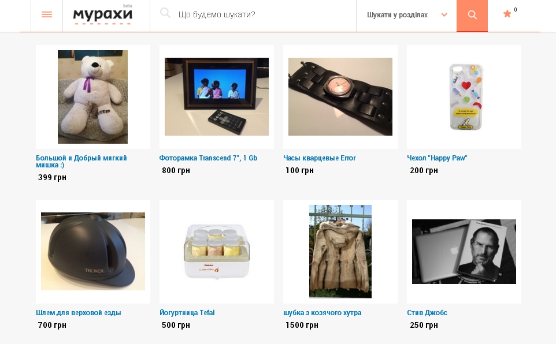
Task: Click the Мурахи beta logo
Action: pos(102,14)
